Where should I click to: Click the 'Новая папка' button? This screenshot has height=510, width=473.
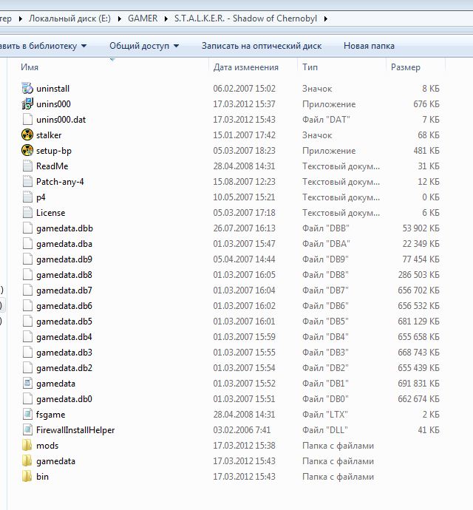pyautogui.click(x=369, y=46)
